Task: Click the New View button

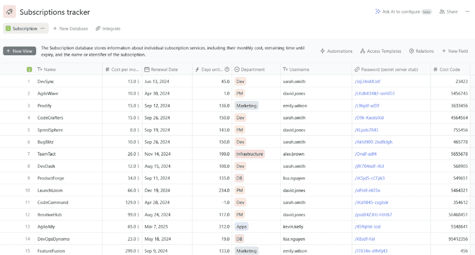Action: [19, 51]
